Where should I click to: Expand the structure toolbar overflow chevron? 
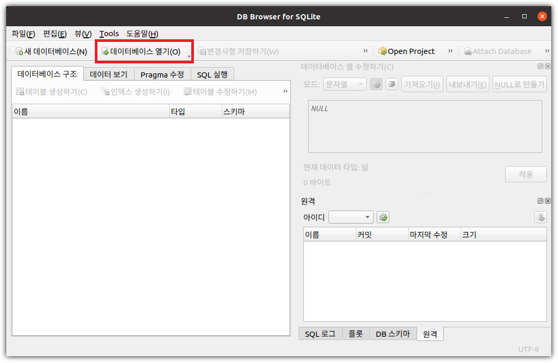click(x=285, y=91)
